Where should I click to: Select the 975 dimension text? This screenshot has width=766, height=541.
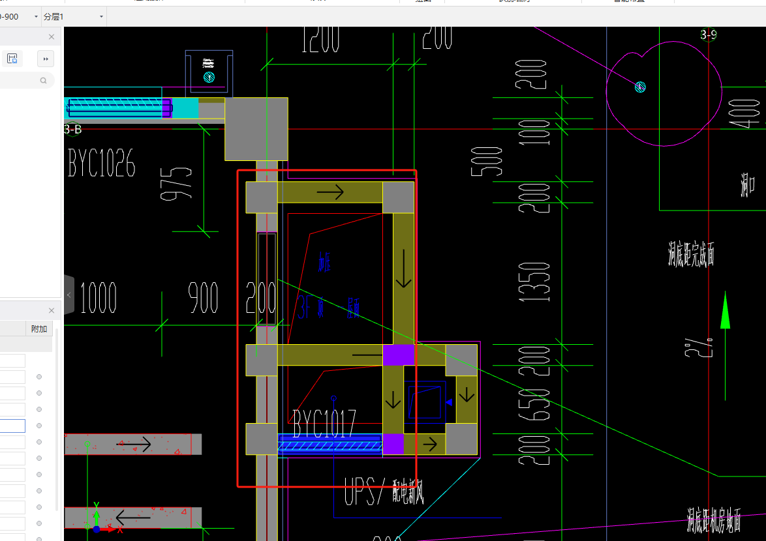[x=176, y=184]
